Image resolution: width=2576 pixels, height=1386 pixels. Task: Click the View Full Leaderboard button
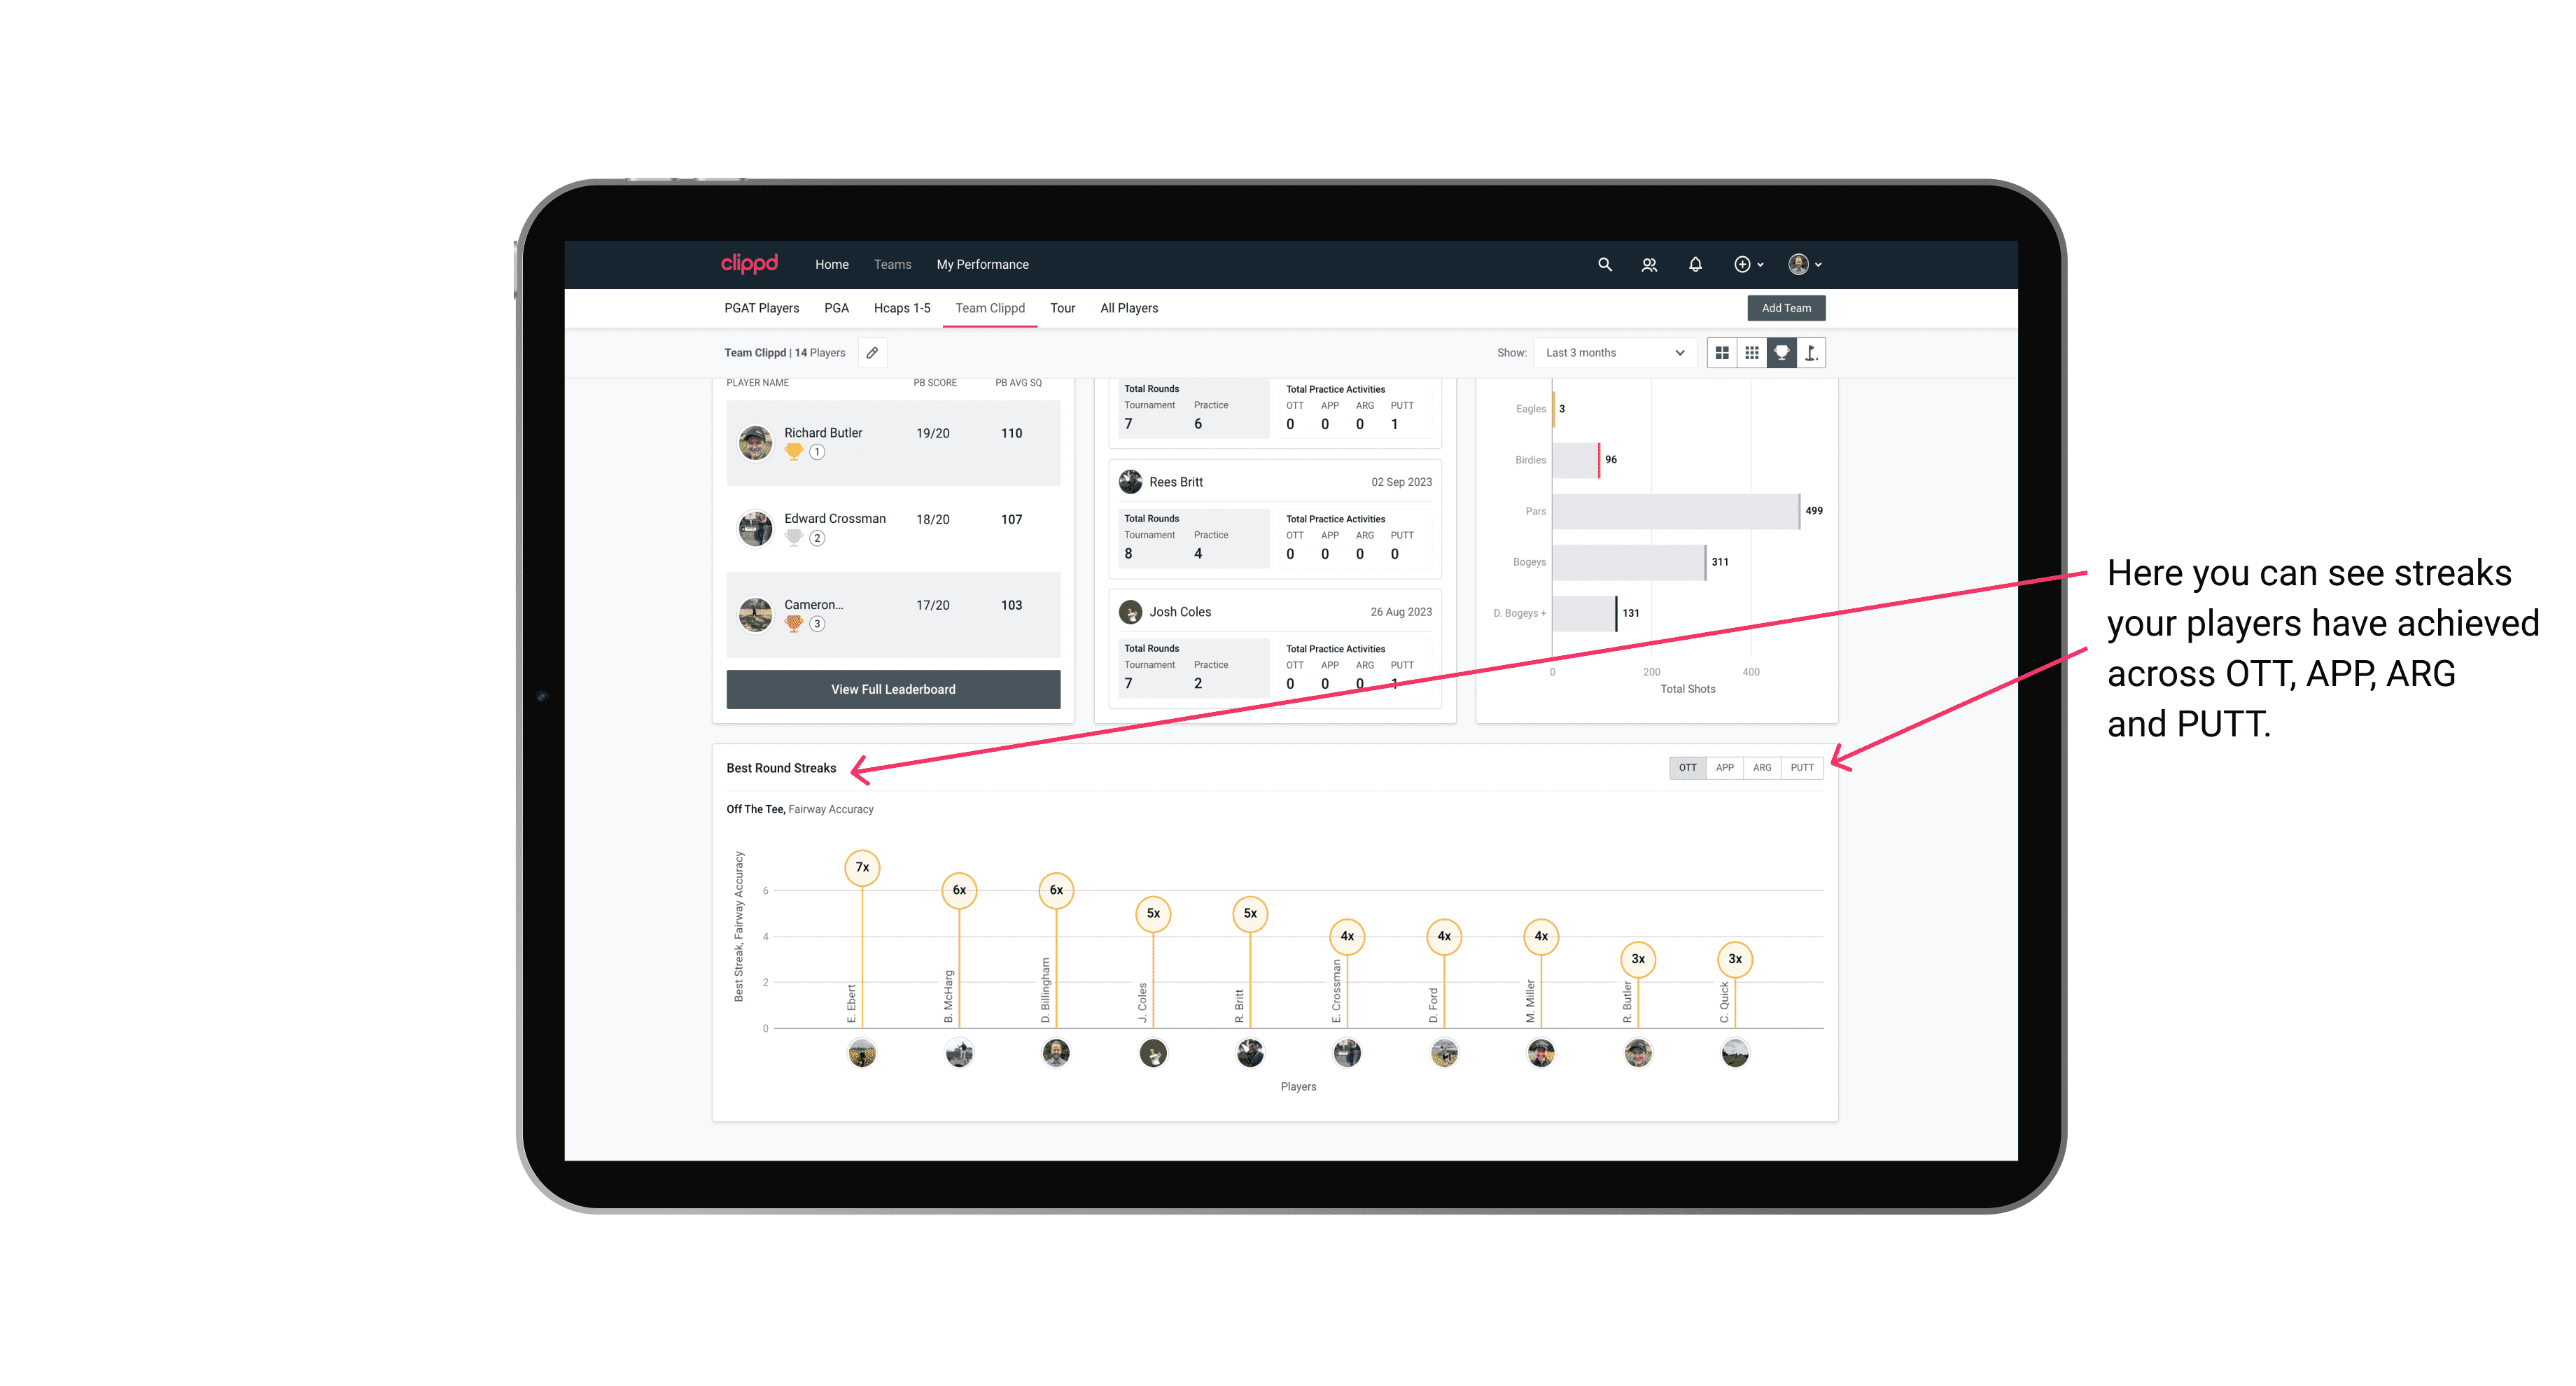click(x=892, y=688)
